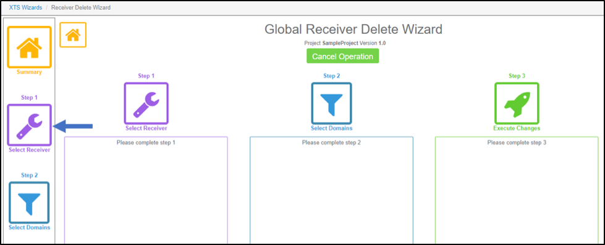The width and height of the screenshot is (605, 245).
Task: Click Step 1 heading above main wrench
Action: [146, 76]
